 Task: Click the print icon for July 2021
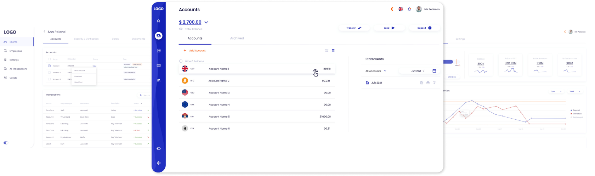[x=428, y=83]
